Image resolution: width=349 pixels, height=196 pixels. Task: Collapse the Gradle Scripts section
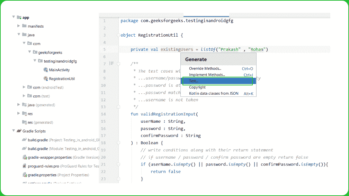[x=14, y=131]
